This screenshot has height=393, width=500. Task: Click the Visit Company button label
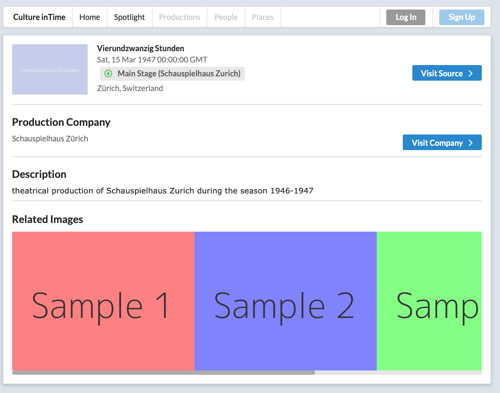[x=437, y=143]
